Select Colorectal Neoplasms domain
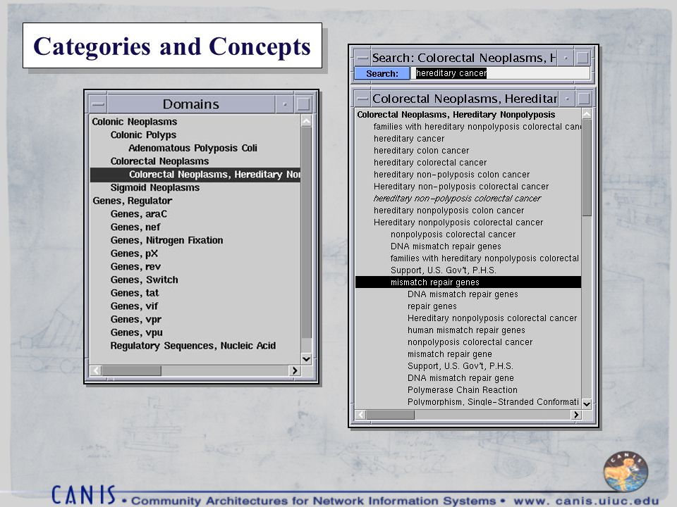 159,161
